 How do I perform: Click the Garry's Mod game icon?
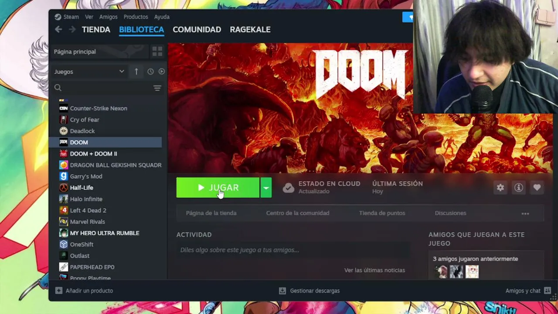[64, 176]
